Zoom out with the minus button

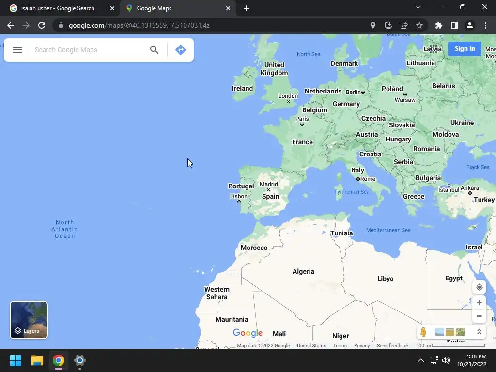pyautogui.click(x=479, y=316)
